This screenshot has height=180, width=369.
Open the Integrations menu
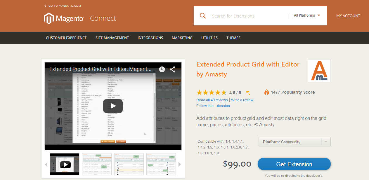[x=150, y=38]
